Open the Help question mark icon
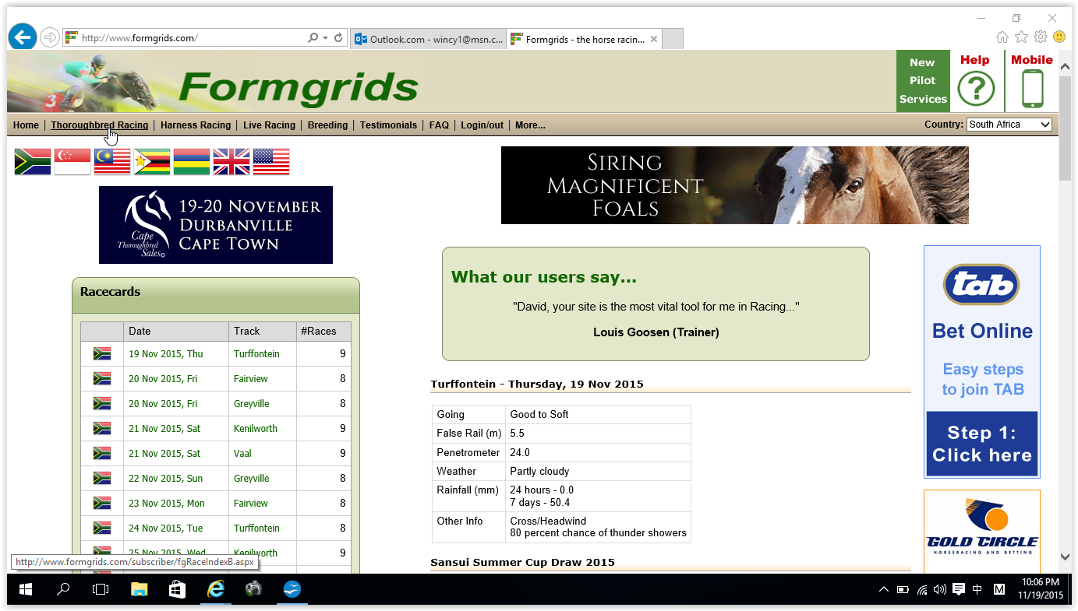This screenshot has height=611, width=1078. point(976,89)
